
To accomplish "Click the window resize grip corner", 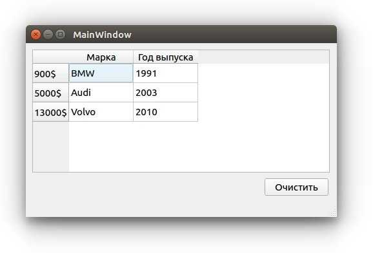I will [334, 214].
